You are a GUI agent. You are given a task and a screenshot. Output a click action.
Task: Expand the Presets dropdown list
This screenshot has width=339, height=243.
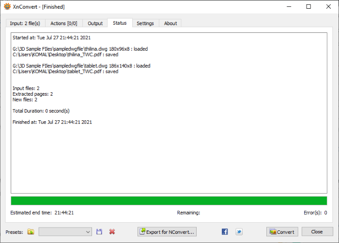tap(65, 232)
